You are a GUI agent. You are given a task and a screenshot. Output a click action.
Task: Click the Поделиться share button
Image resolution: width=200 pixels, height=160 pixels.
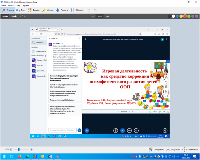click(190, 149)
